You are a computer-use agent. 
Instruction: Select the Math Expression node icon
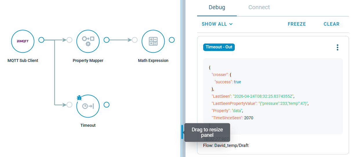click(x=153, y=41)
